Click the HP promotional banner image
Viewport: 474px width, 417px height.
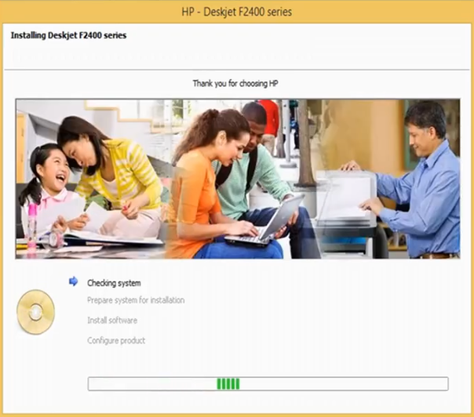[x=238, y=179]
